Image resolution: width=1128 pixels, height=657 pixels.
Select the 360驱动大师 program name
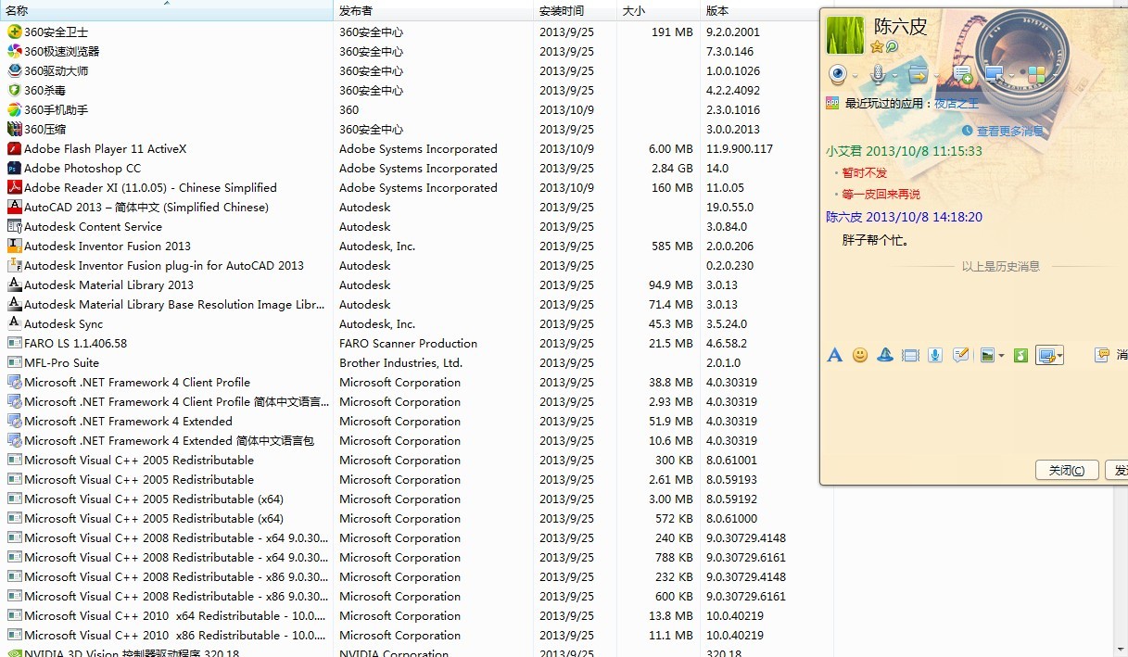[x=57, y=70]
